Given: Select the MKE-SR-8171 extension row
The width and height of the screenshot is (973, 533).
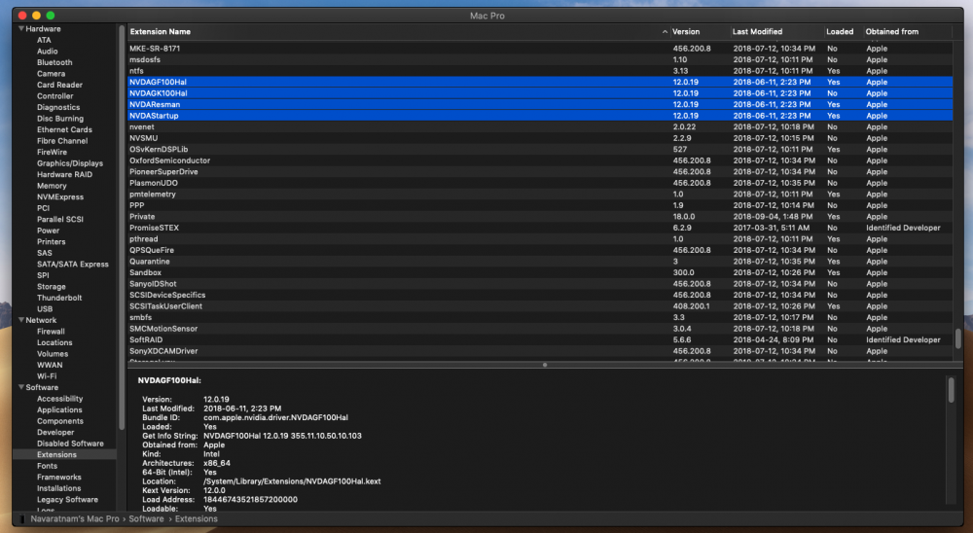Looking at the screenshot, I should point(540,49).
